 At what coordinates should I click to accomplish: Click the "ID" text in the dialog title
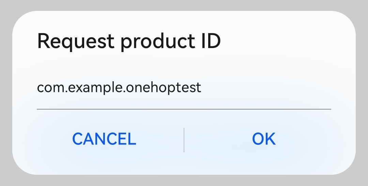(x=211, y=41)
